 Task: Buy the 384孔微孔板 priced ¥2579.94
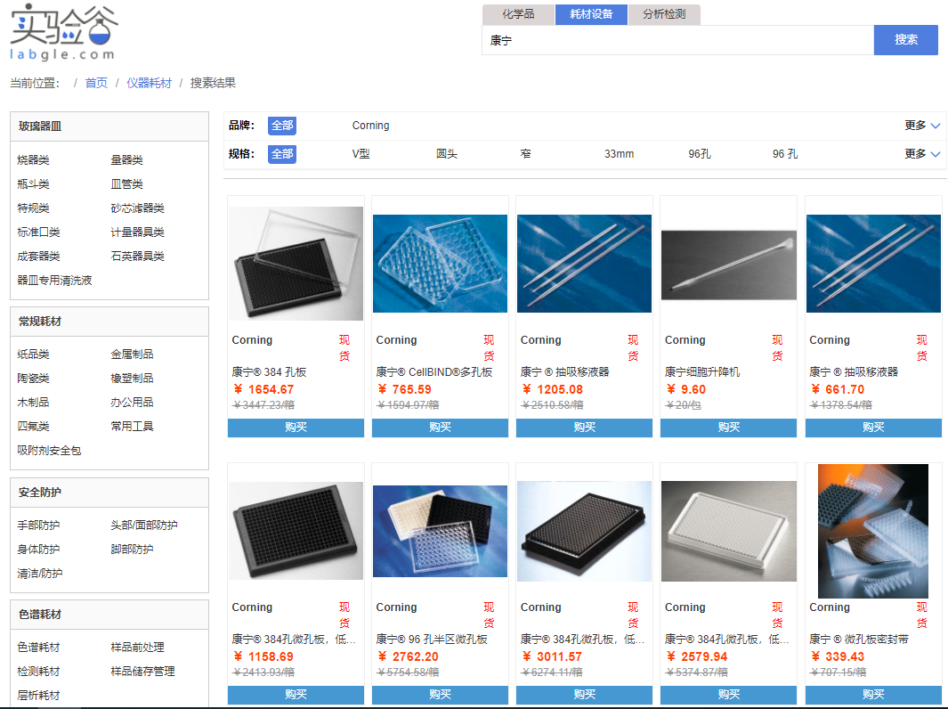point(728,695)
